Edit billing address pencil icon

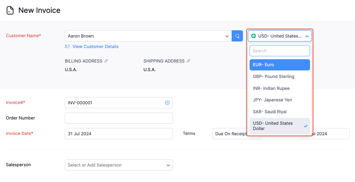pyautogui.click(x=106, y=61)
